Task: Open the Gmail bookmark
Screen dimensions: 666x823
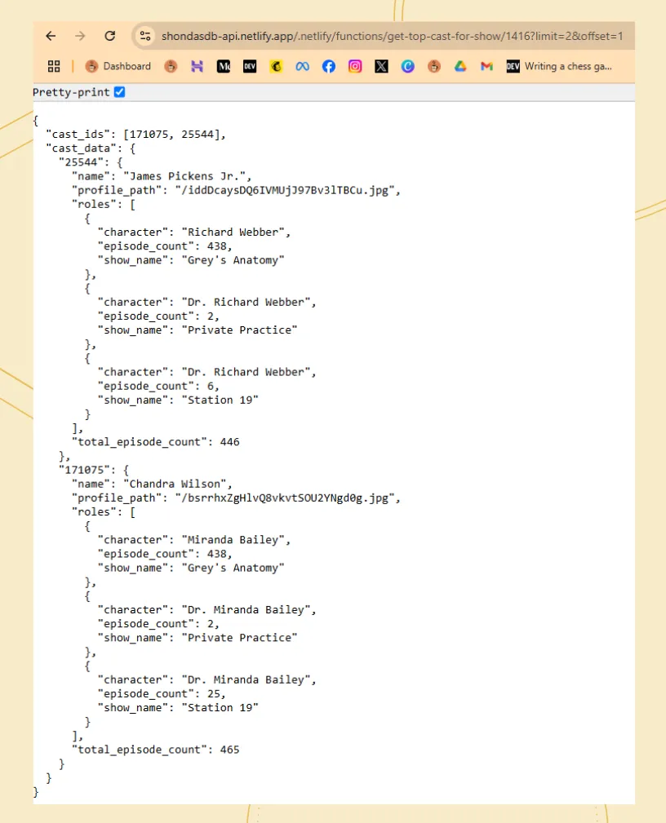Action: (486, 67)
